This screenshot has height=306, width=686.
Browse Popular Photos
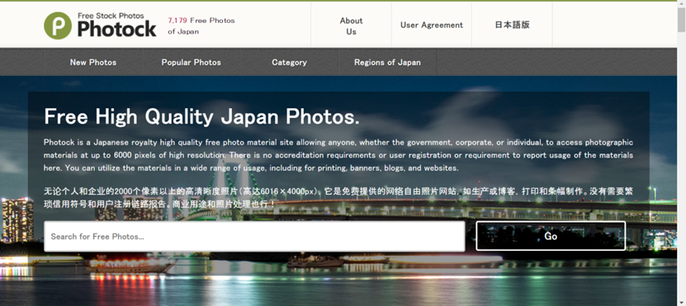pos(192,62)
